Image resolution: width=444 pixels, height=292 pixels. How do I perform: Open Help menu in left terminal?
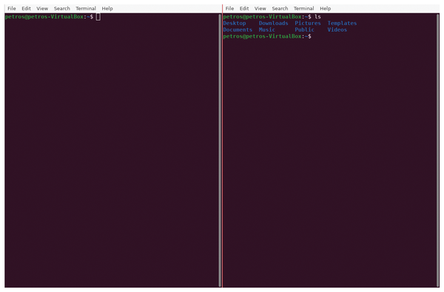click(107, 8)
